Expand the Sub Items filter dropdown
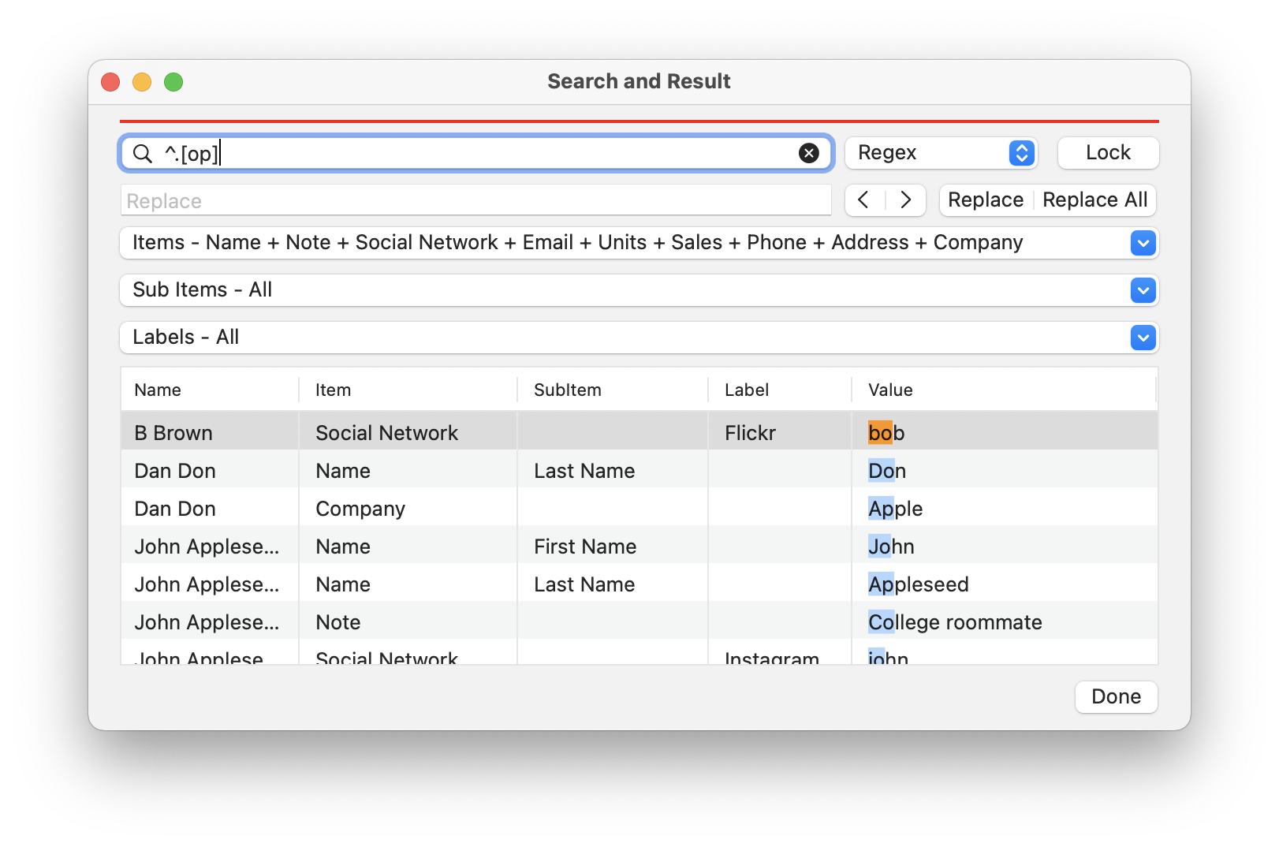 tap(1143, 290)
